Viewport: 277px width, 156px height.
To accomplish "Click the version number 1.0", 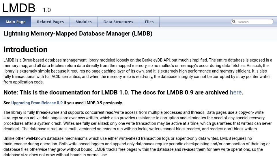I will tap(47, 10).
